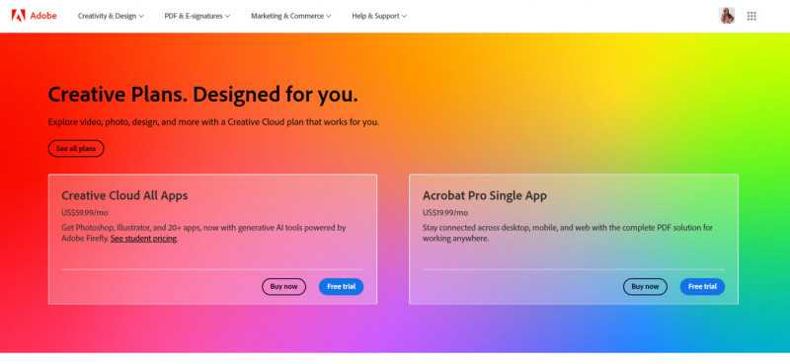Open the user profile avatar
This screenshot has width=790, height=364.
(727, 16)
